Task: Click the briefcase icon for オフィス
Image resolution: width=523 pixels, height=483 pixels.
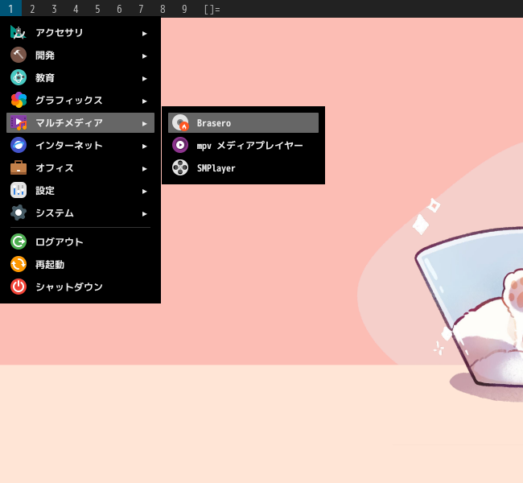Action: (19, 167)
